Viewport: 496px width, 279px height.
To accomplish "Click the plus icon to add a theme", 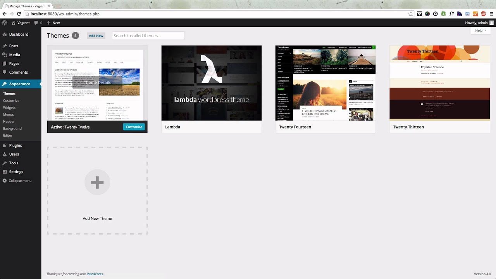I will coord(97,182).
